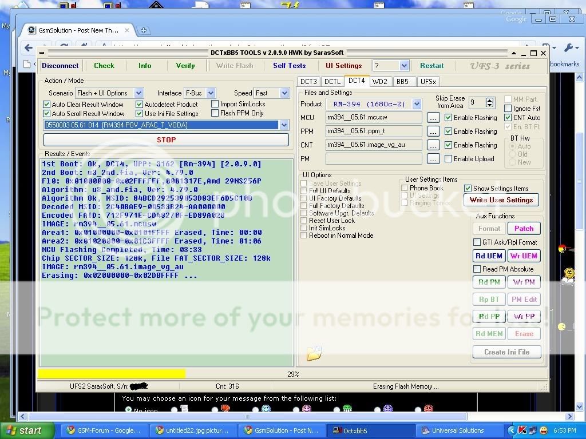Click the Wr UEM button

524,256
